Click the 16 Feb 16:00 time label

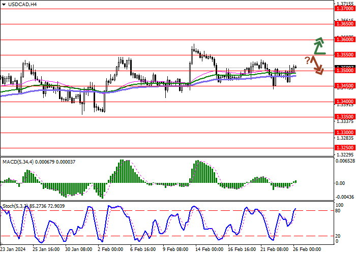point(241,249)
